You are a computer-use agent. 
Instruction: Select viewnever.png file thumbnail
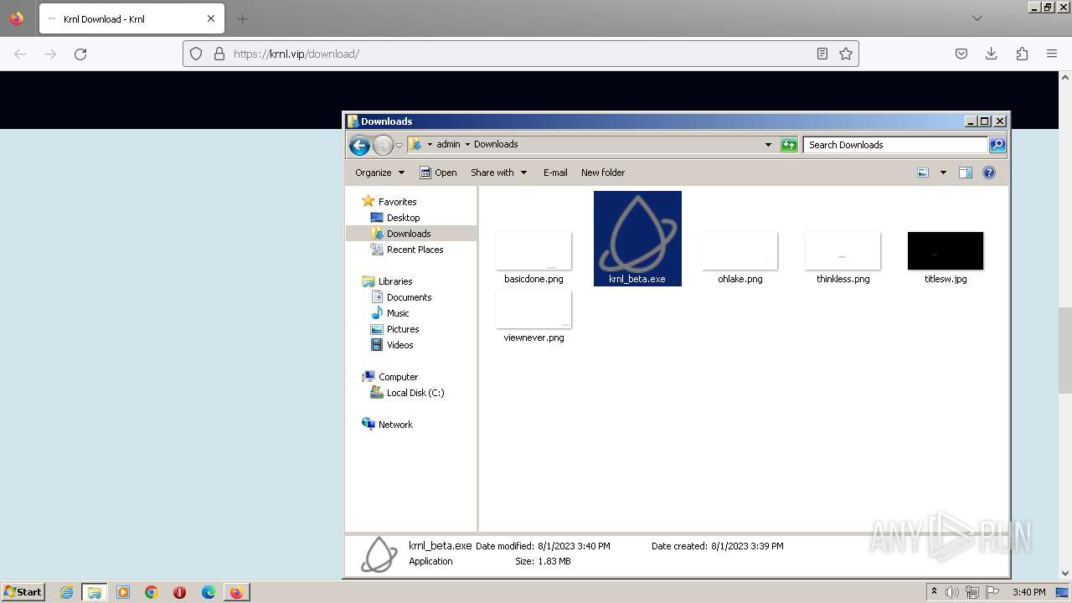click(533, 310)
